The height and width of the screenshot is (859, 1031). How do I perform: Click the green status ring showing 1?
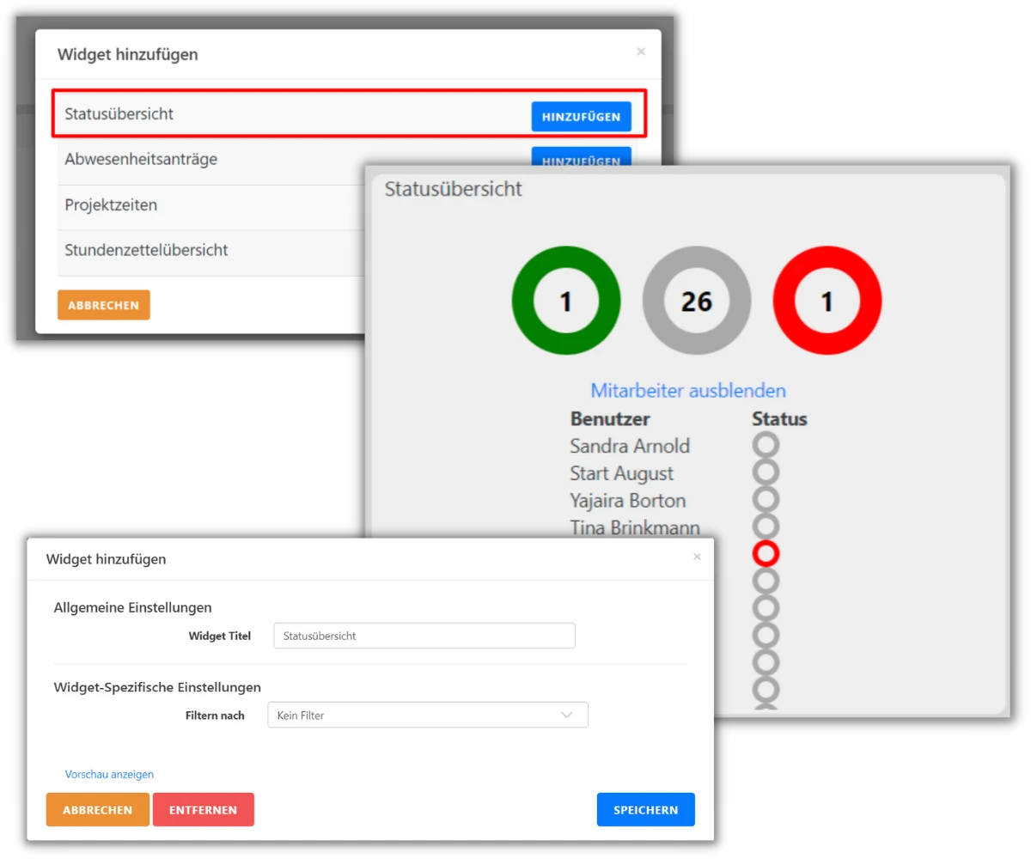tap(565, 301)
